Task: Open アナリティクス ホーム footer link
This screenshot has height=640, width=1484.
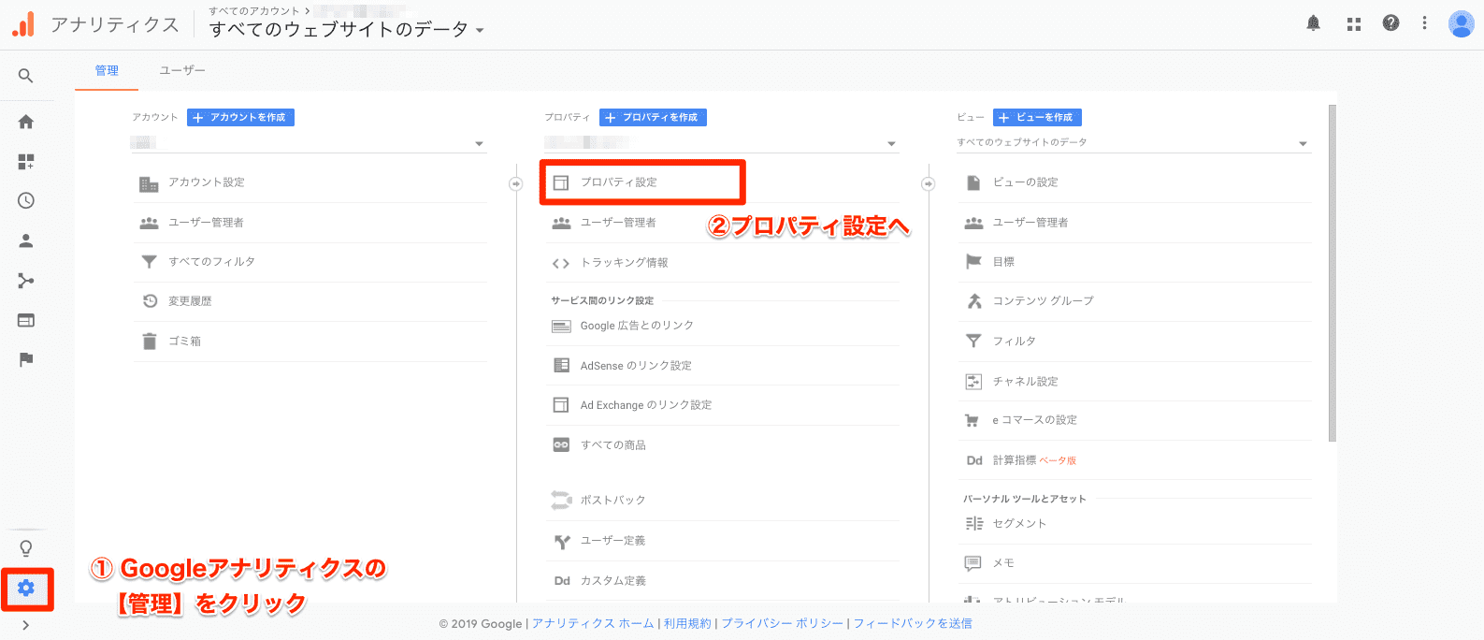Action: point(593,623)
